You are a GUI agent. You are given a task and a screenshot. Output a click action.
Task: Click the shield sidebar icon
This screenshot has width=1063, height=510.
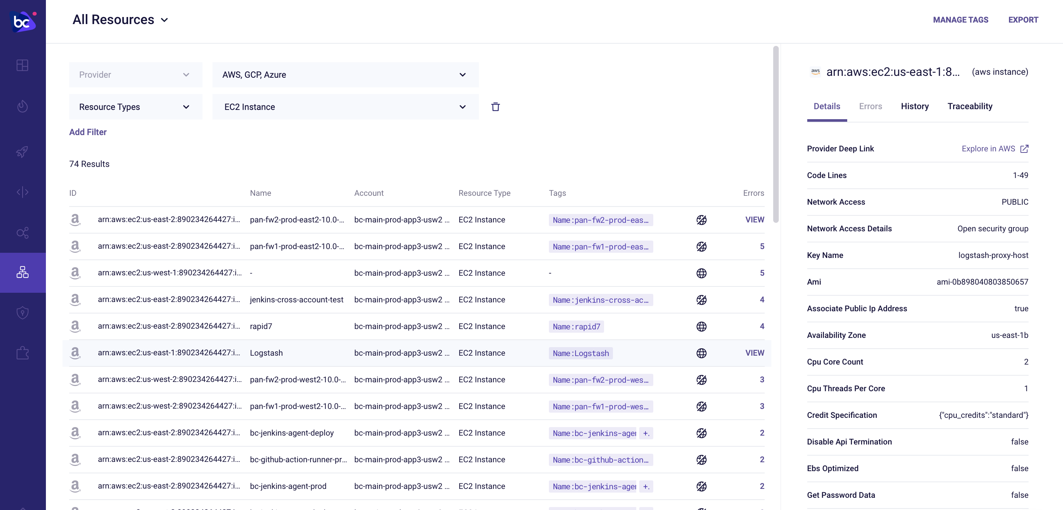click(x=23, y=313)
